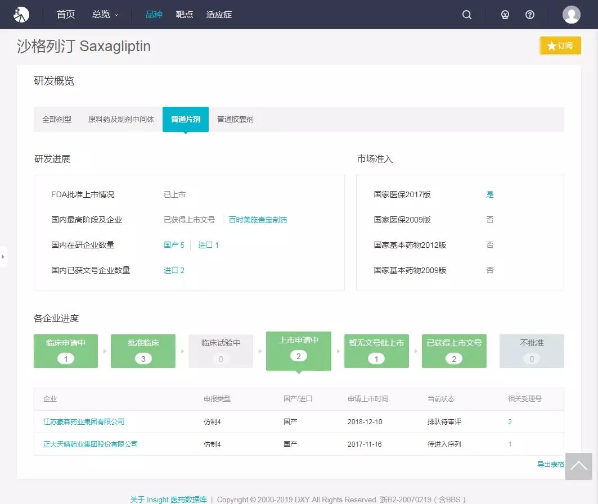Click the 已获得上市文号 status text in 研发进展
The height and width of the screenshot is (504, 598).
click(x=189, y=220)
